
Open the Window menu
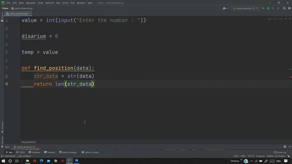pos(81,3)
